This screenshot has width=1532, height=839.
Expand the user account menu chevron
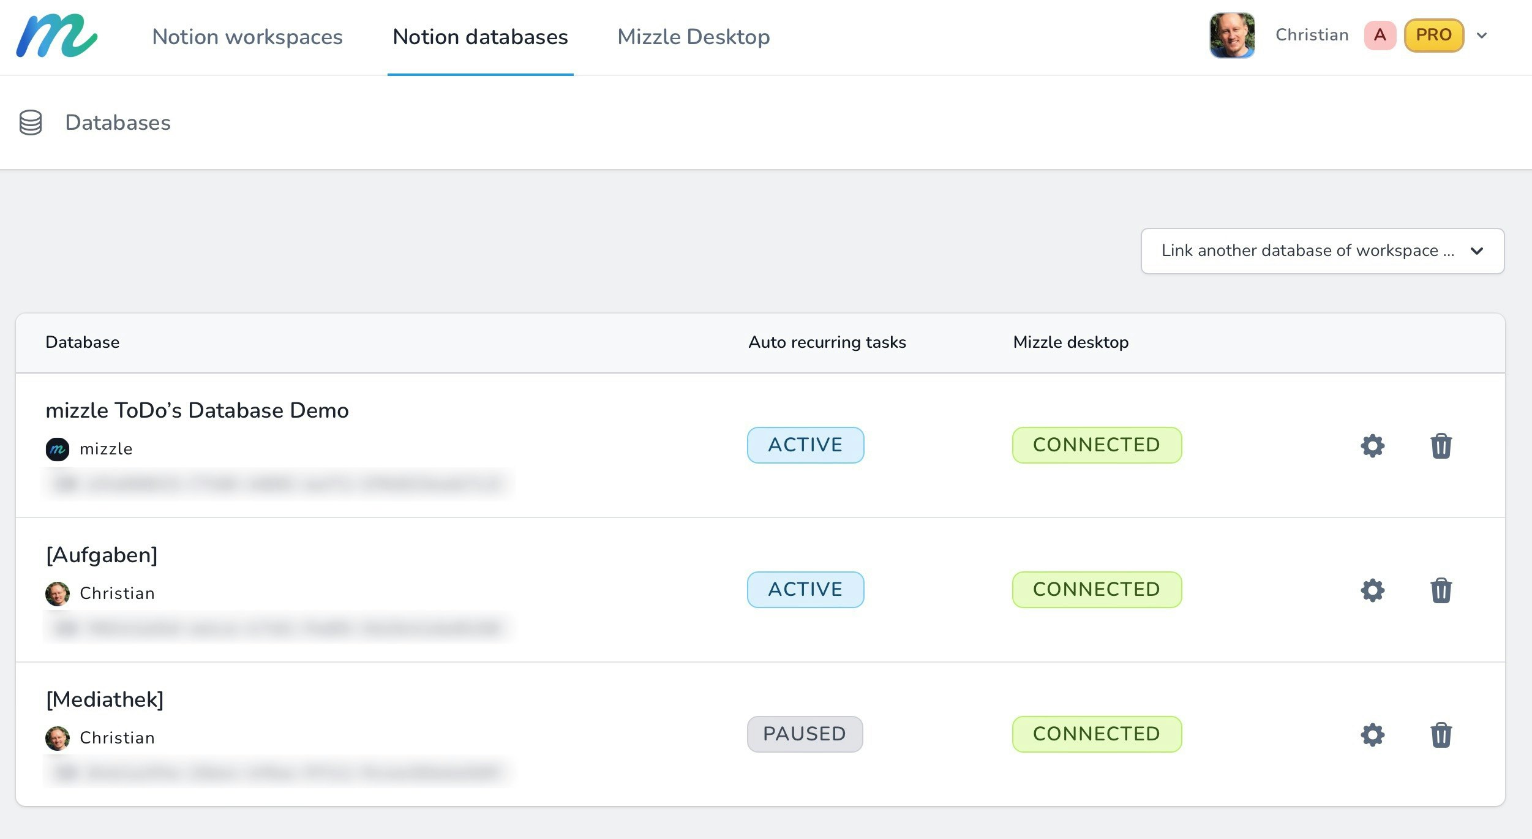[x=1482, y=36]
